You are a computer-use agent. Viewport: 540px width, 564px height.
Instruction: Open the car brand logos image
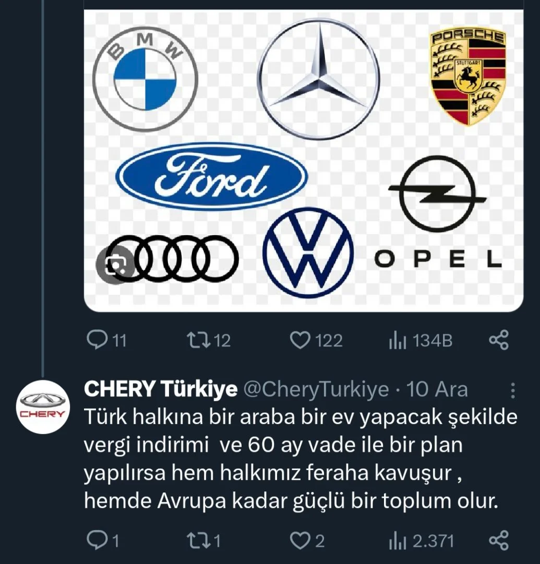[x=304, y=160]
